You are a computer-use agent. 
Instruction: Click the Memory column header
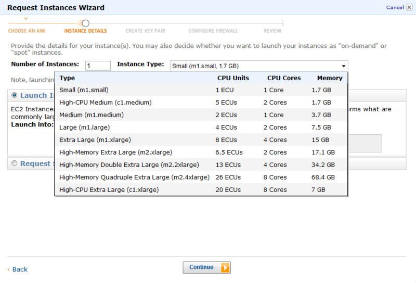click(330, 78)
